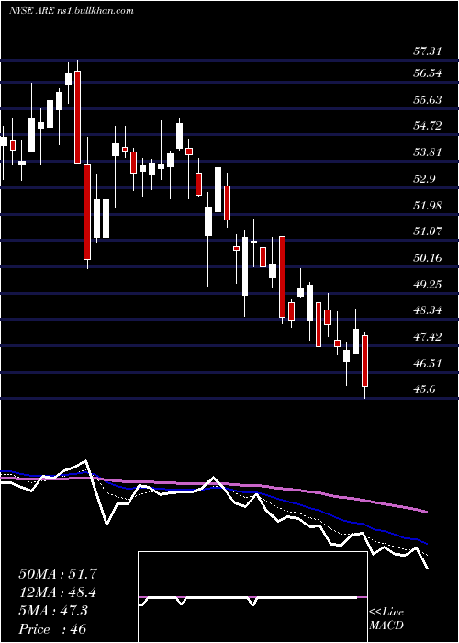Image resolution: width=459 pixels, height=643 pixels.
Task: Click the 51.98 price axis label
Action: pos(428,206)
